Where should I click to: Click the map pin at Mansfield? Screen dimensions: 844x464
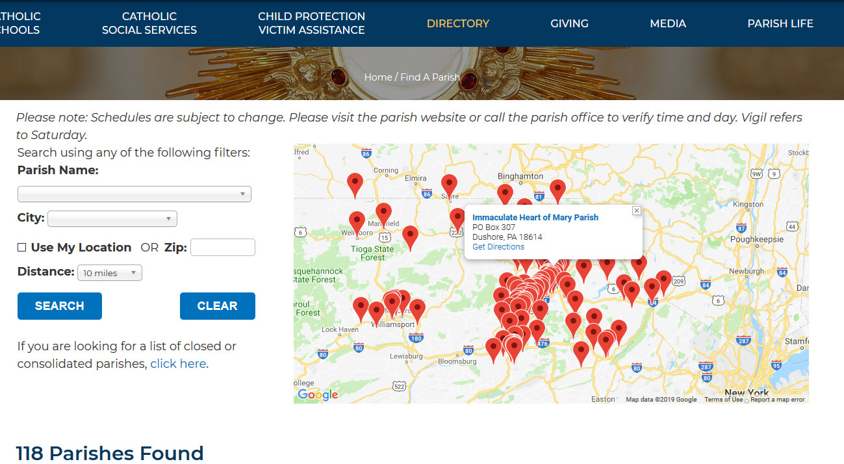(x=383, y=213)
